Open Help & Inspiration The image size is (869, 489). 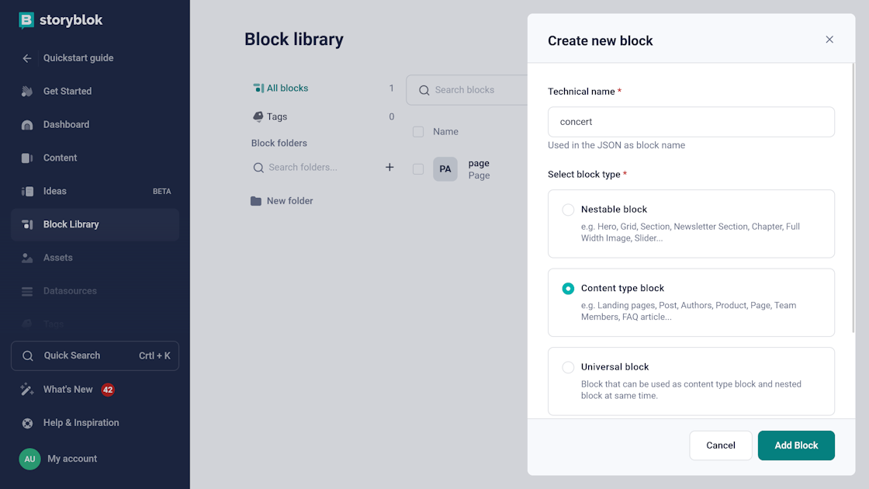pos(81,422)
